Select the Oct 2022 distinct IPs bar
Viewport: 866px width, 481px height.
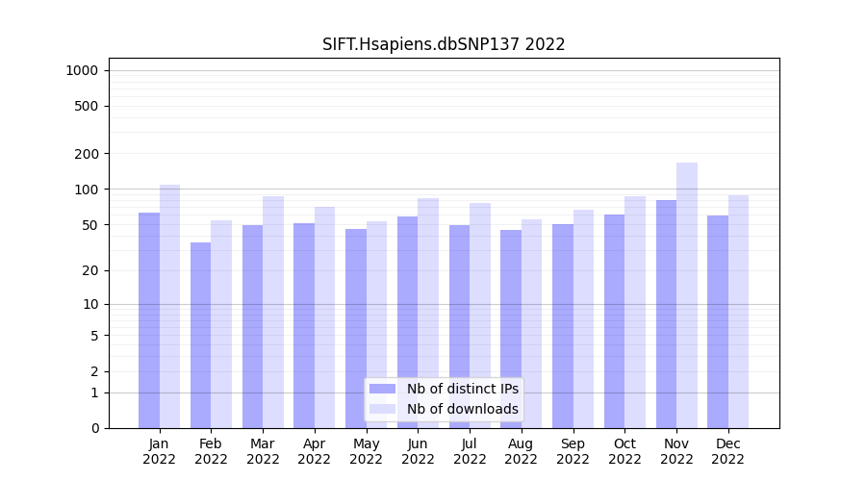(614, 321)
